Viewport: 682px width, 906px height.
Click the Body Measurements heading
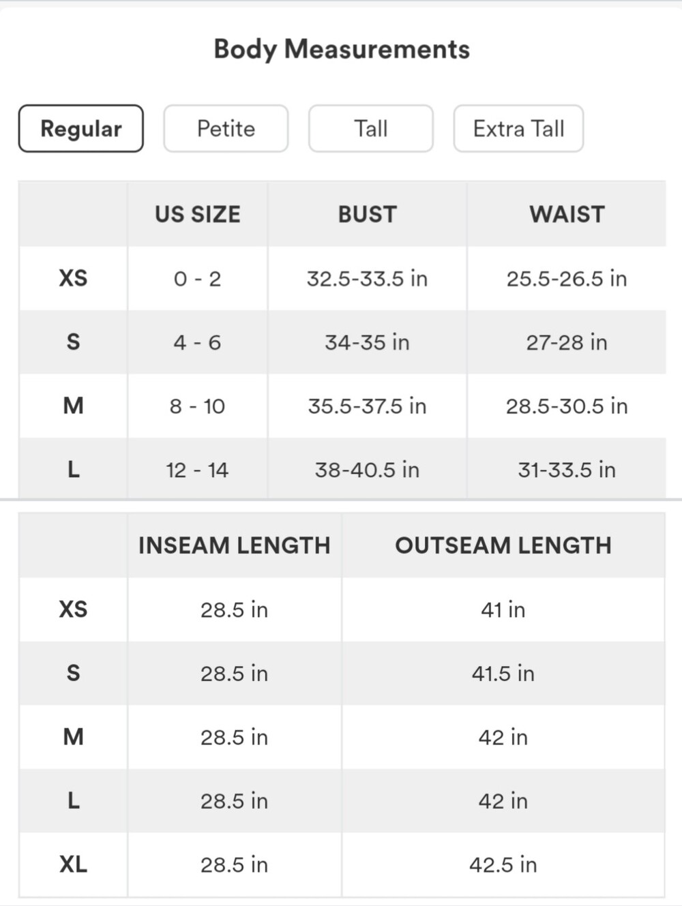click(342, 49)
